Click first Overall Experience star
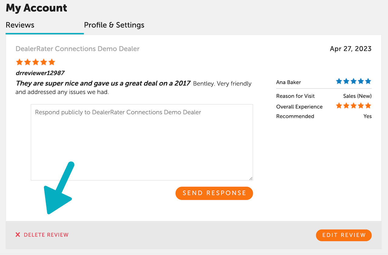The image size is (388, 255). coord(339,106)
